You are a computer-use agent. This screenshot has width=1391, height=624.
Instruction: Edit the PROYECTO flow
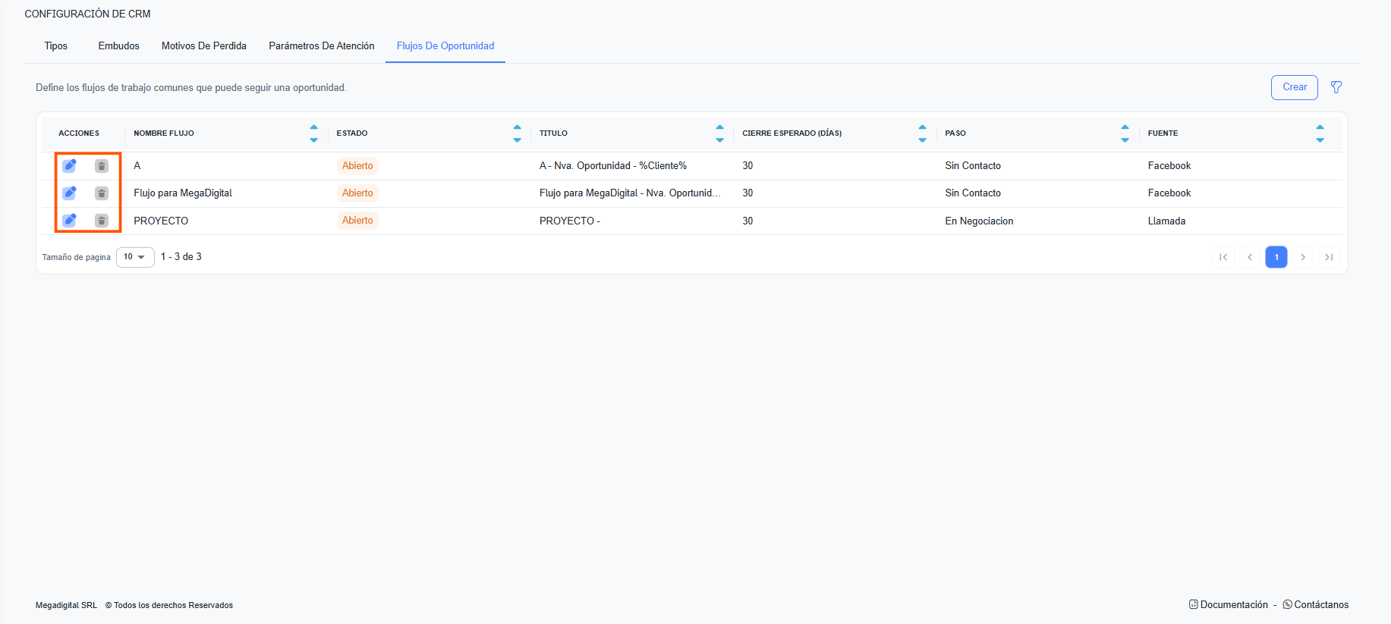pyautogui.click(x=69, y=220)
